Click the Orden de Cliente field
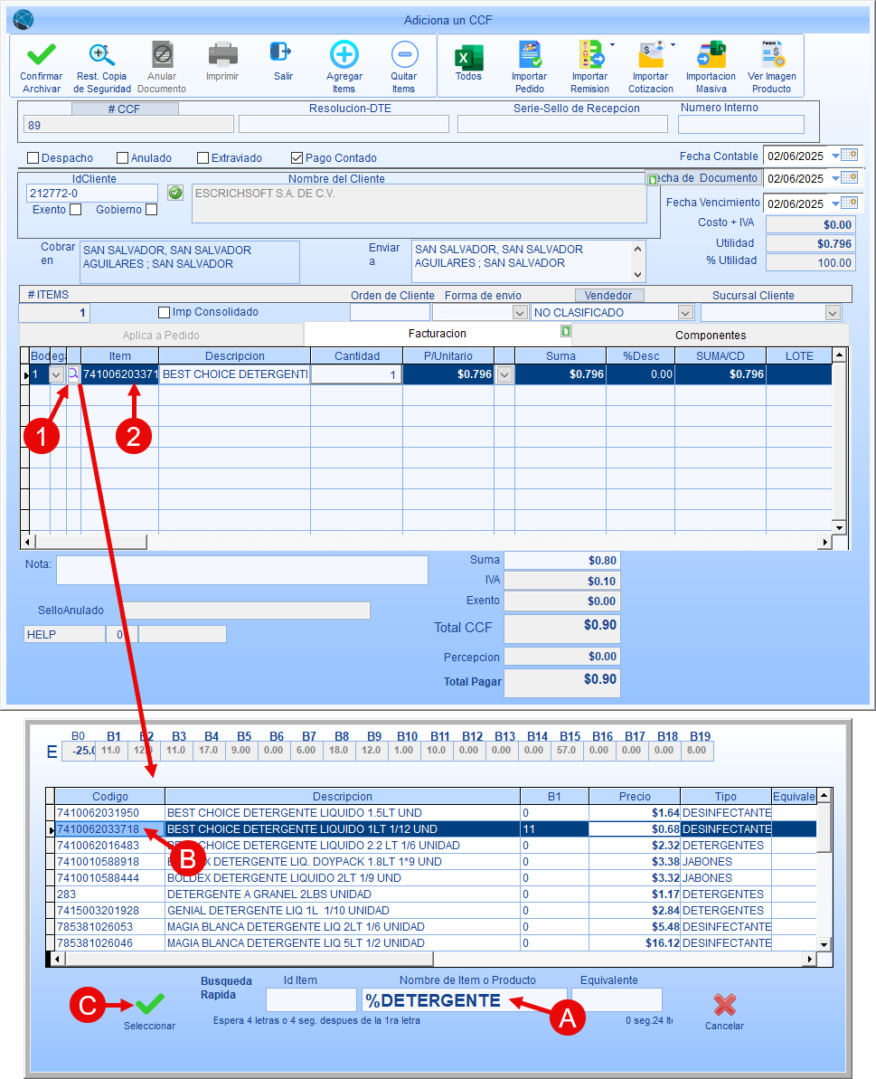This screenshot has height=1079, width=876. 390,312
